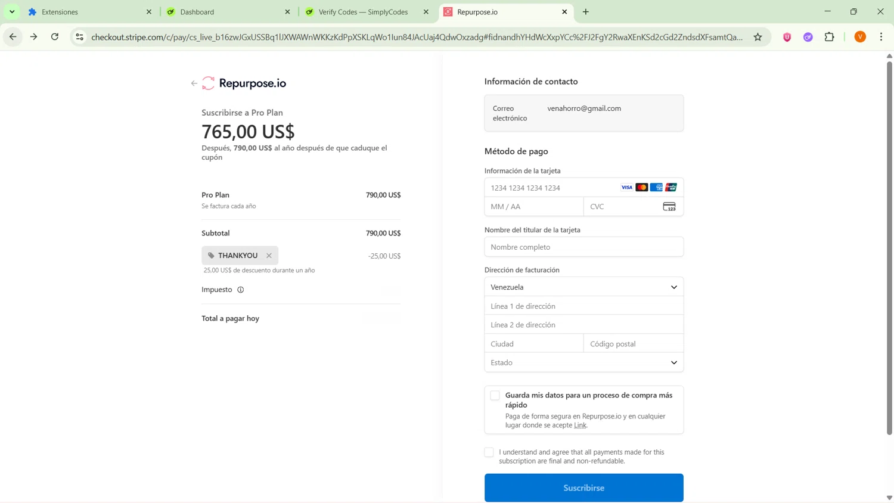Click the Repurpose.io logo icon

208,83
